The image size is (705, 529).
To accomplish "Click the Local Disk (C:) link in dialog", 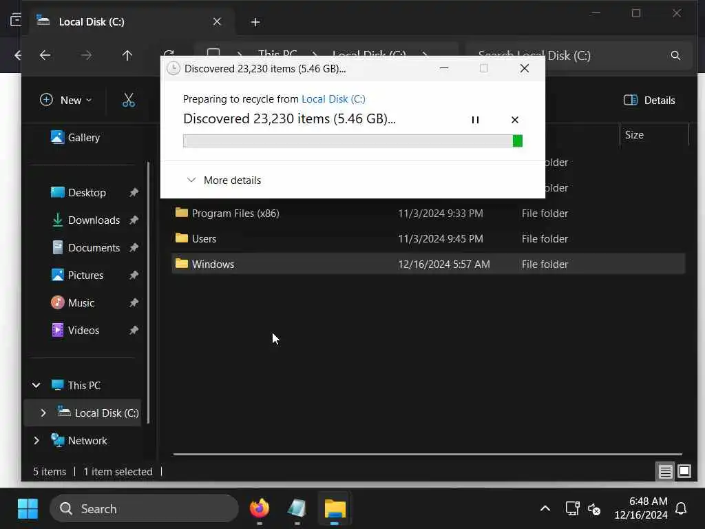I will pos(333,99).
